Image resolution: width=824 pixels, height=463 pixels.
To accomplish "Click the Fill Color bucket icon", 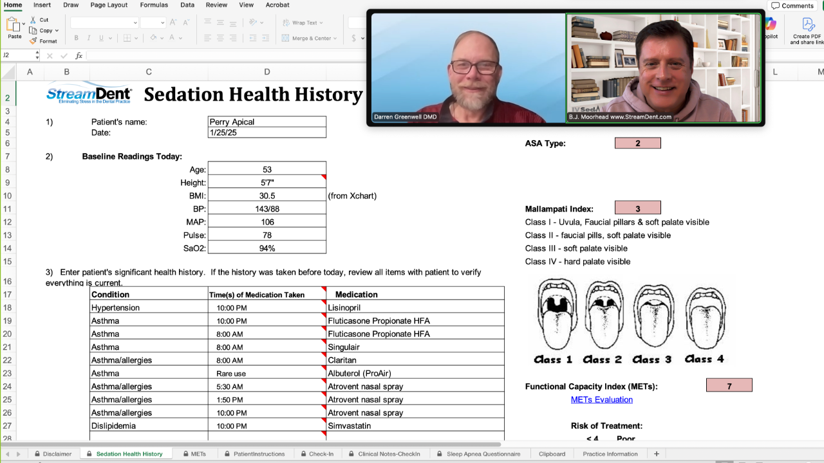I will pyautogui.click(x=154, y=38).
